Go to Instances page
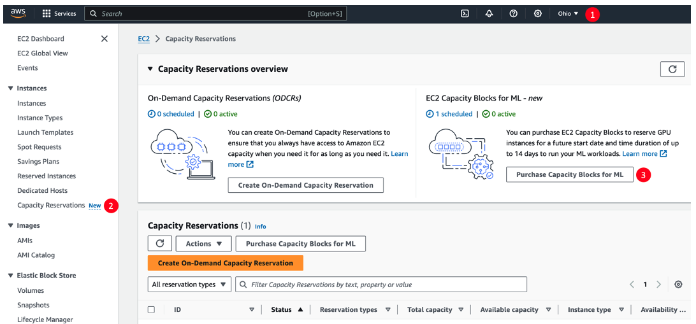Viewport: 696px width, 324px height. click(31, 103)
